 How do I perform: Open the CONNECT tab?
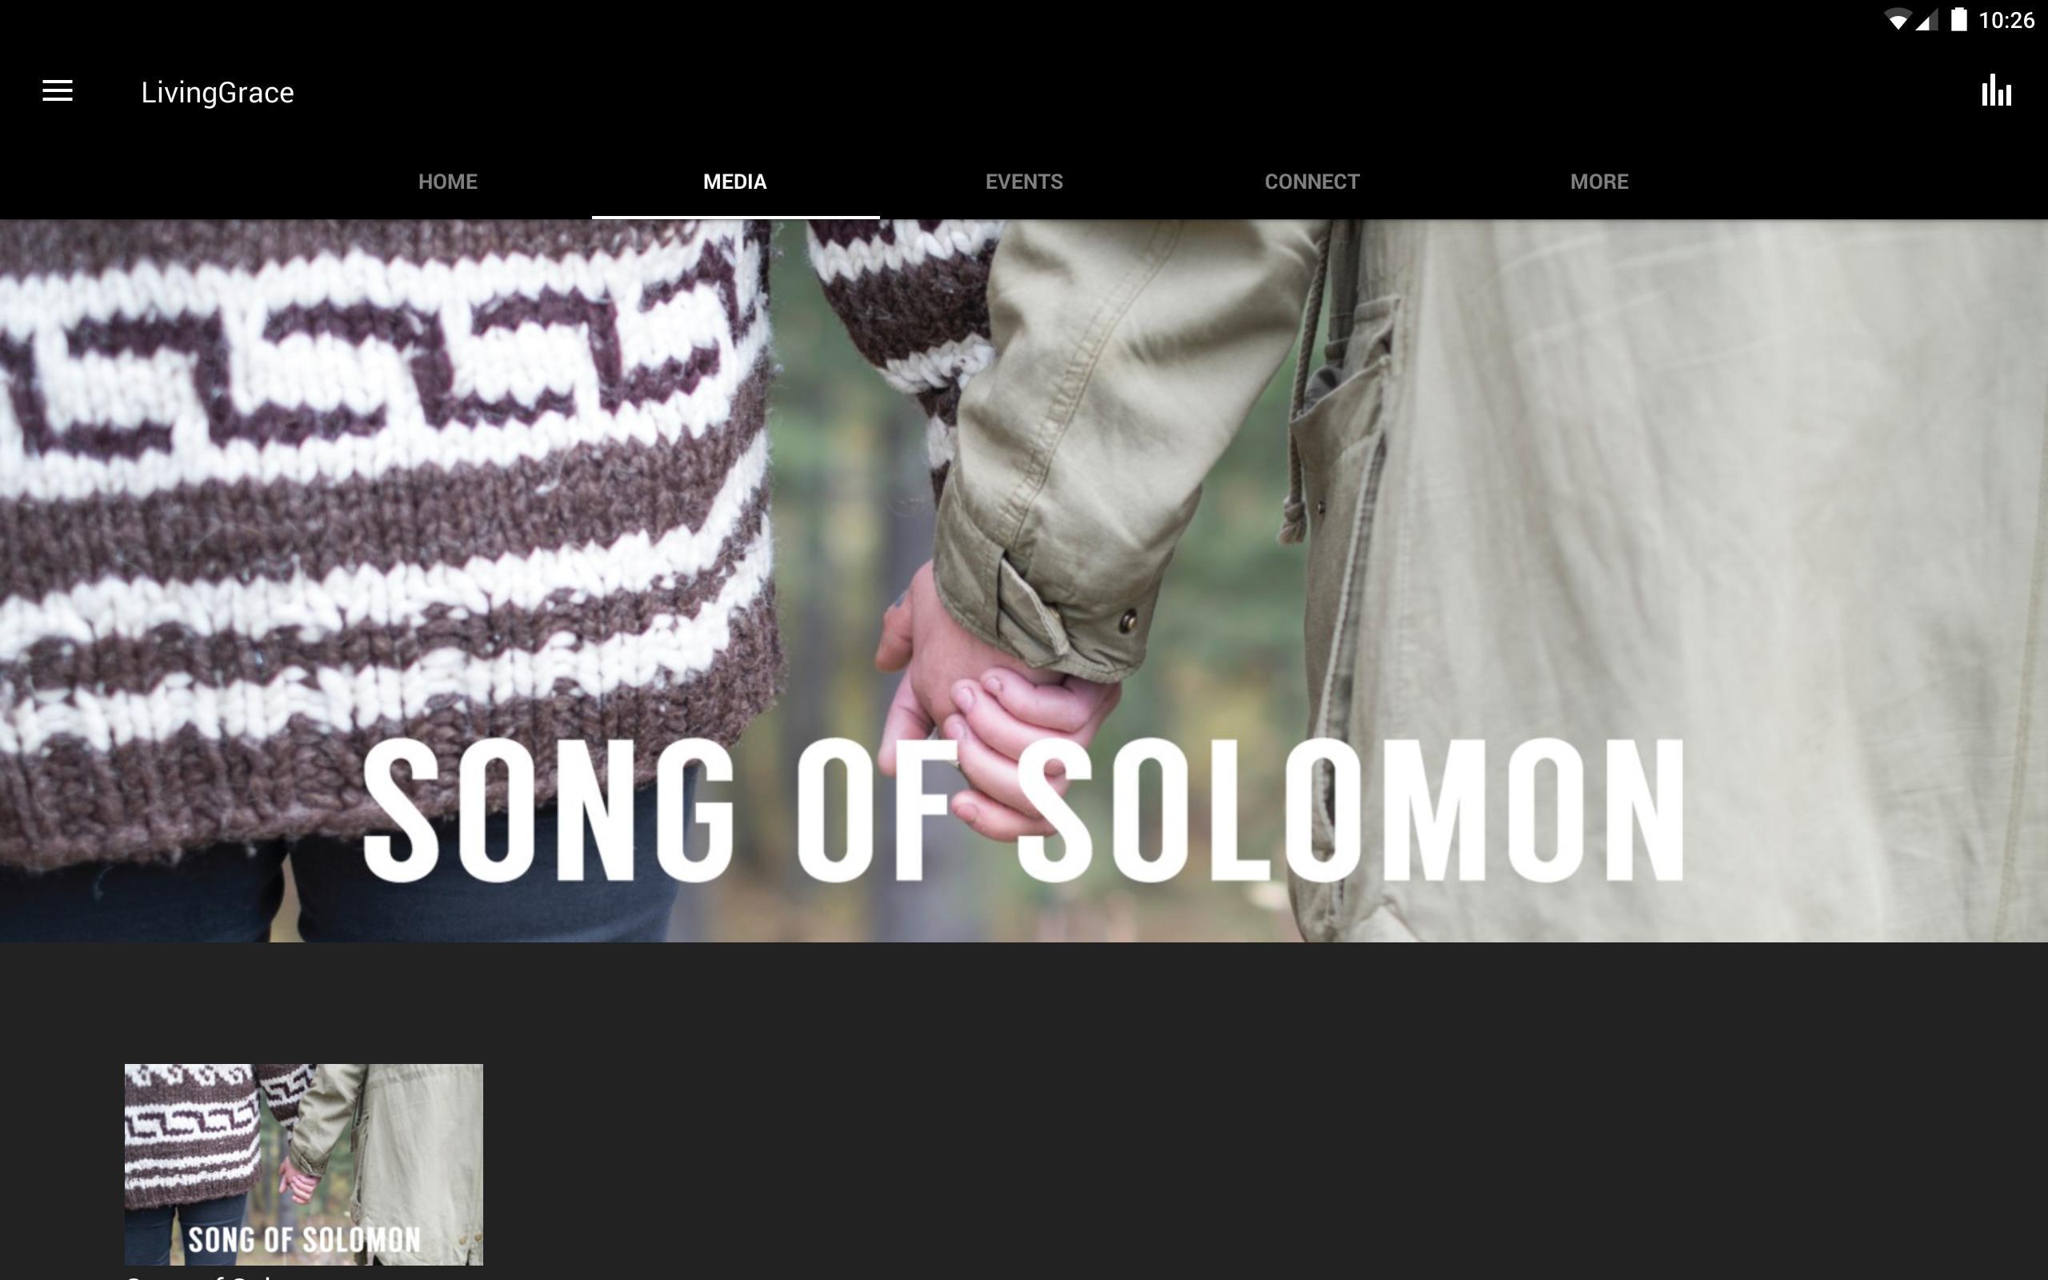coord(1311,181)
